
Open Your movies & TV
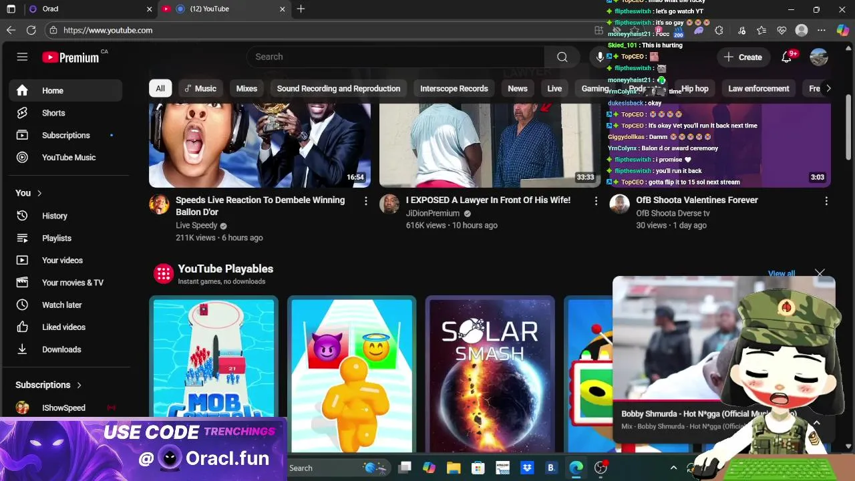65,283
